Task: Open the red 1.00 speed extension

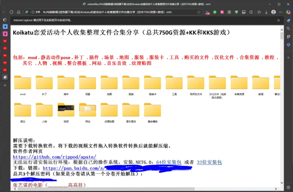Action: coord(207,12)
